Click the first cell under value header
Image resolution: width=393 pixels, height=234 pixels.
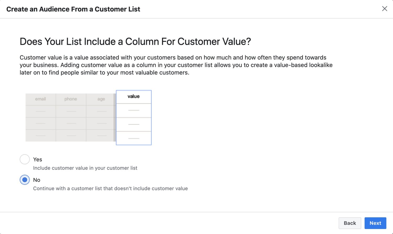(x=134, y=110)
